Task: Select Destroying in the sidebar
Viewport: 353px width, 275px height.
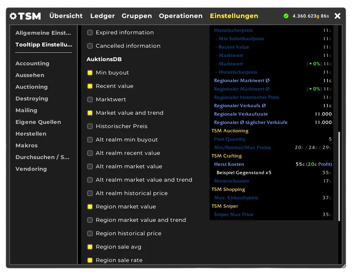Action: (x=32, y=99)
